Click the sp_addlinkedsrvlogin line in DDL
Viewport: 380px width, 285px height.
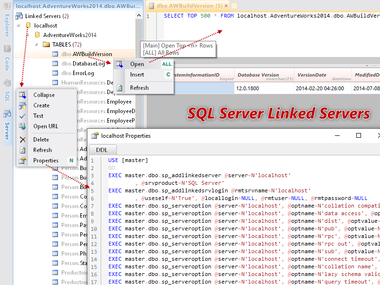click(209, 190)
